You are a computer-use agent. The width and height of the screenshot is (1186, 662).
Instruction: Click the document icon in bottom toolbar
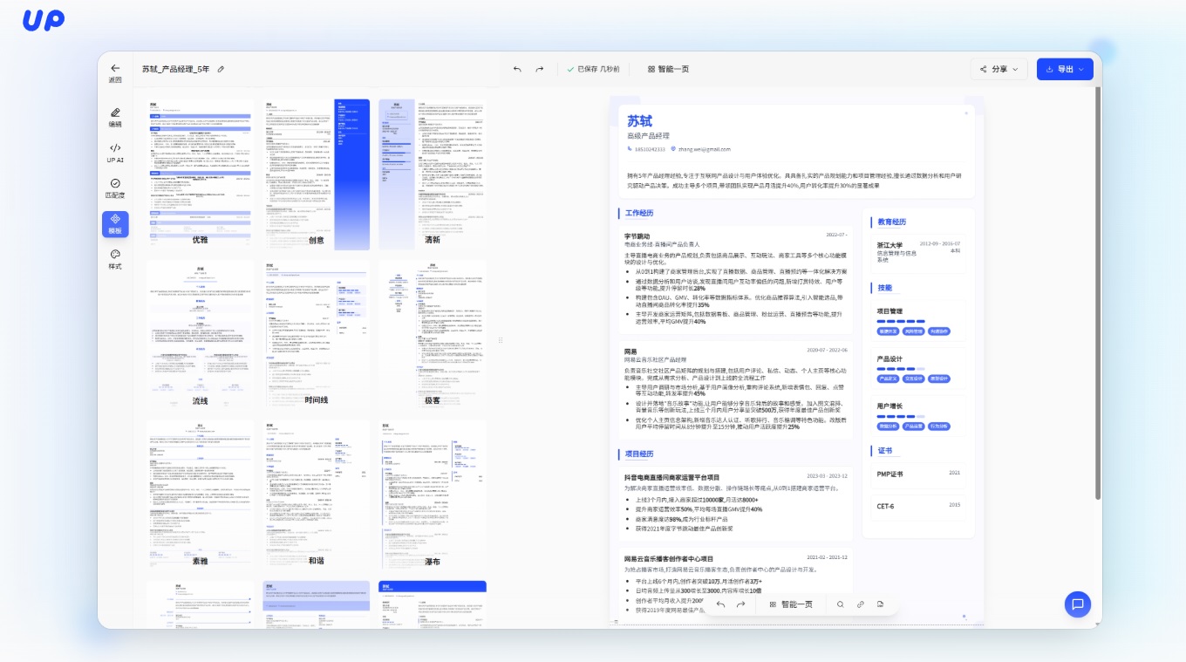click(x=881, y=604)
